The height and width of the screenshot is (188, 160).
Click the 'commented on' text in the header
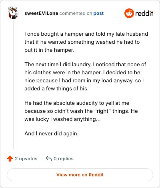coord(76,13)
